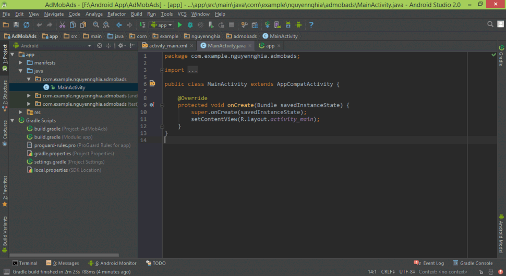Click the Copy icon in toolbar
The height and width of the screenshot is (276, 506).
[x=73, y=25]
